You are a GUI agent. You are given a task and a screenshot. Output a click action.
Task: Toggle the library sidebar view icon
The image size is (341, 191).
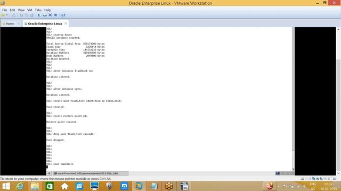click(39, 15)
